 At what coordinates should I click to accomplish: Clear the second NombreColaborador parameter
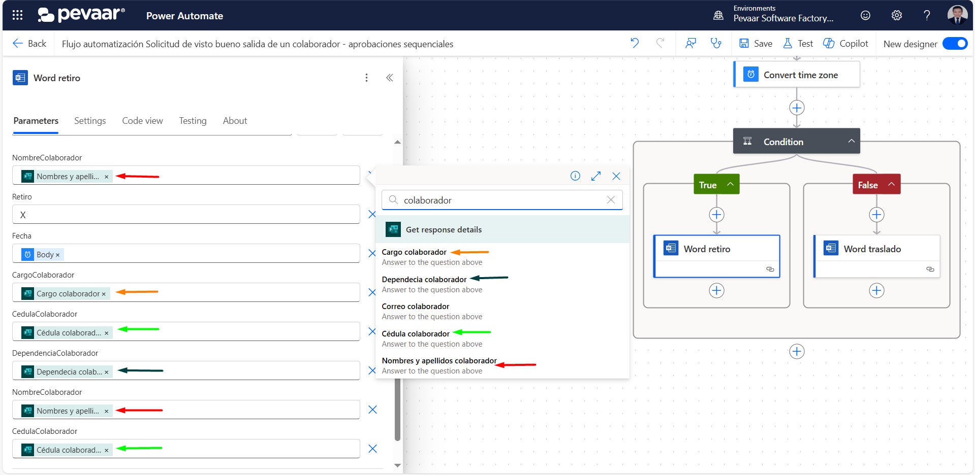point(372,410)
